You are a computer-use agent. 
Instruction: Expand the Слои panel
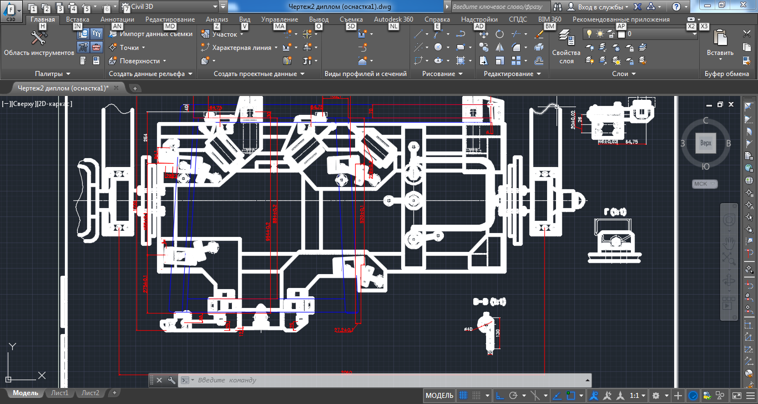[x=624, y=74]
